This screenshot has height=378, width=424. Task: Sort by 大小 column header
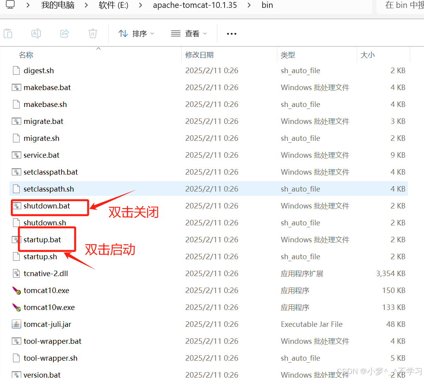tap(367, 55)
